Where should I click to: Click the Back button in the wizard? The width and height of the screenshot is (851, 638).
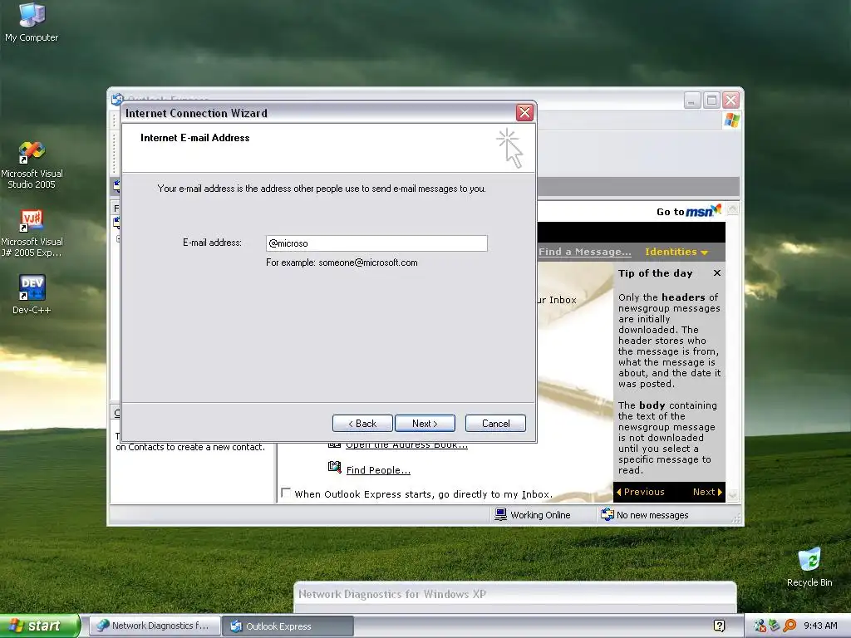coord(362,423)
